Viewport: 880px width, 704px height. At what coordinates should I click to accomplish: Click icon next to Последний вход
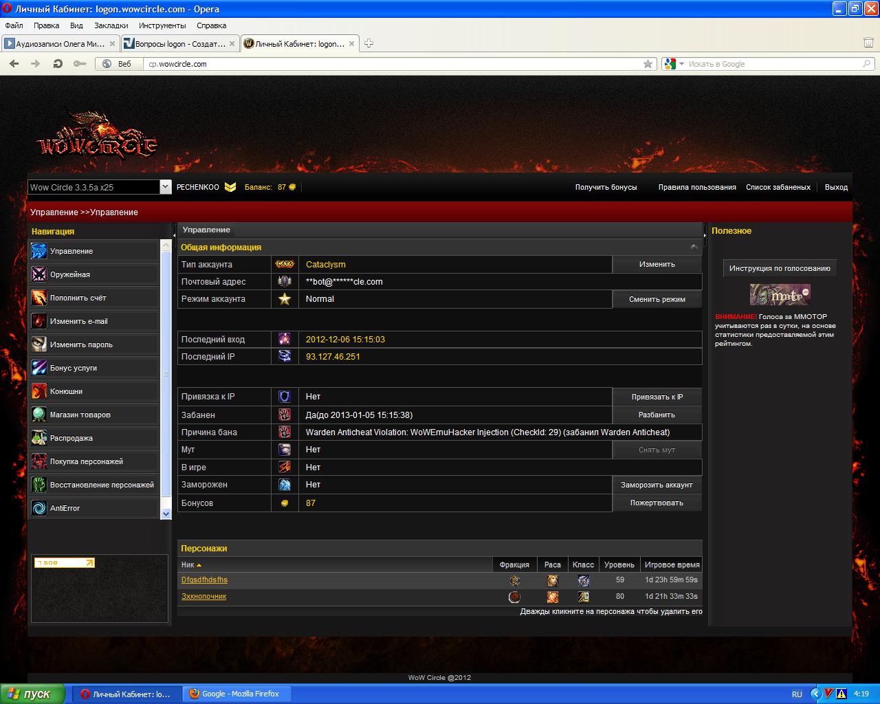(x=285, y=339)
